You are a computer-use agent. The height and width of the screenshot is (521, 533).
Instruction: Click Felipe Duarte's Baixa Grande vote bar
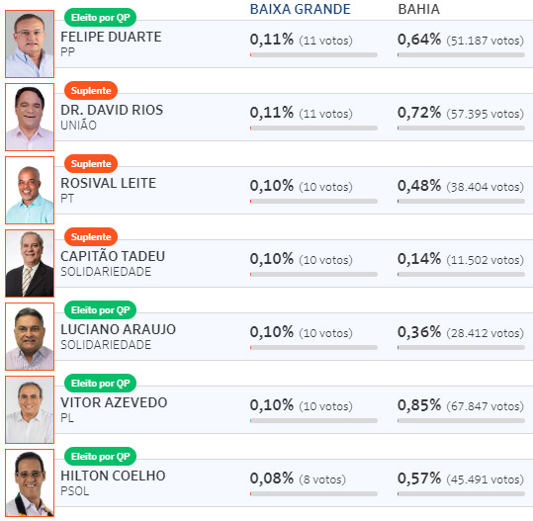pos(313,54)
